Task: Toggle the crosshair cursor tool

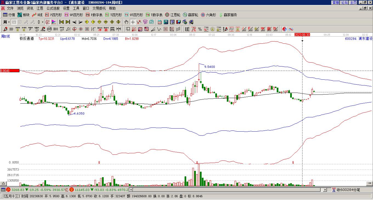Action: (x=133, y=22)
